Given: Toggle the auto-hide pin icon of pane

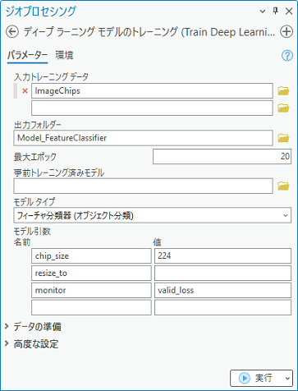Looking at the screenshot, I should point(276,11).
